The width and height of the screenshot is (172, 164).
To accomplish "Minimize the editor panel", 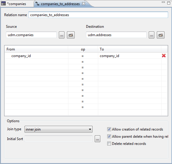I will point(163,2).
